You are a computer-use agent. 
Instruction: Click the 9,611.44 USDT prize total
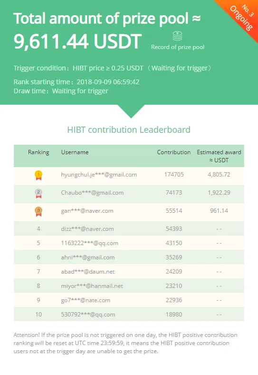[77, 41]
